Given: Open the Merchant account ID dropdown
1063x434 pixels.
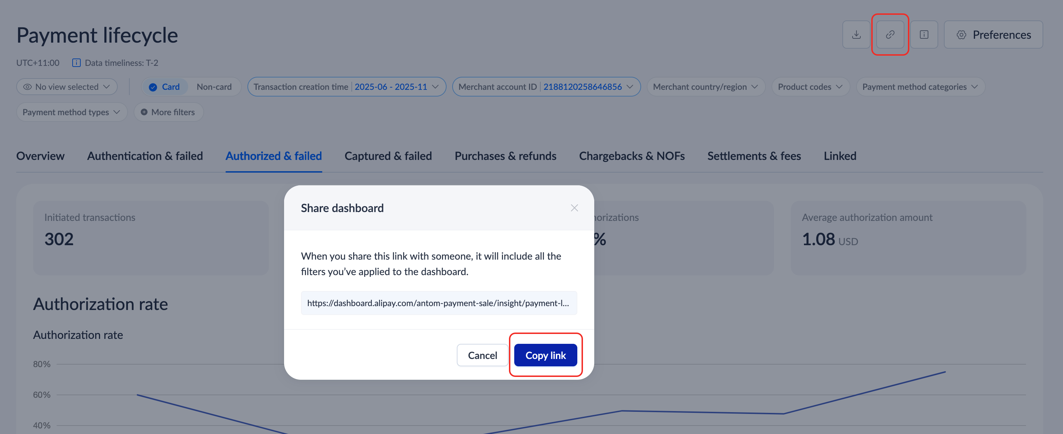Looking at the screenshot, I should pos(546,87).
